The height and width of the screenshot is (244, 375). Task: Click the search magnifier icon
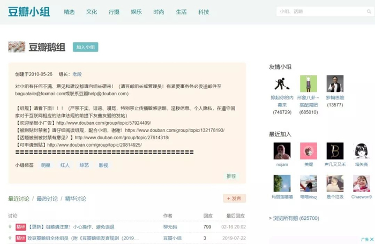point(369,11)
